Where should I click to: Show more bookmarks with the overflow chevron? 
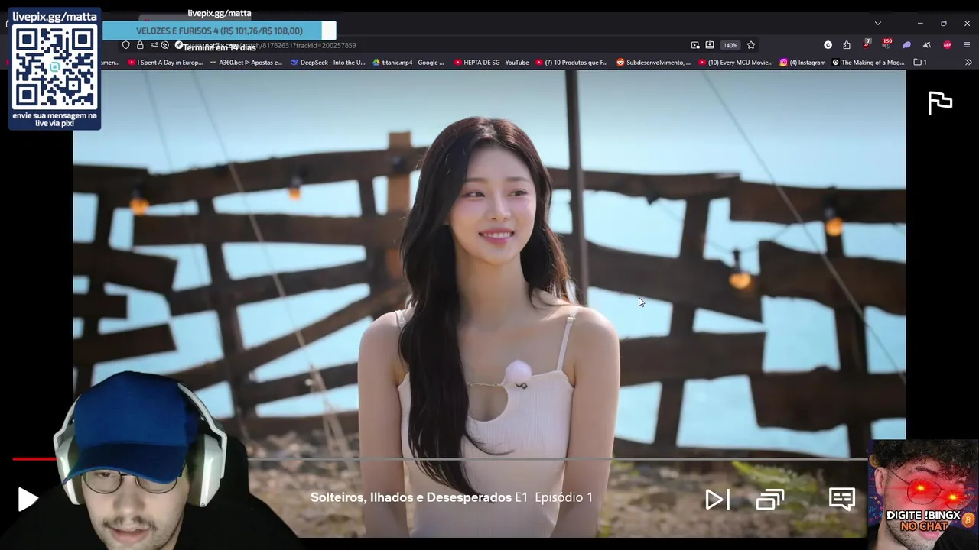968,63
